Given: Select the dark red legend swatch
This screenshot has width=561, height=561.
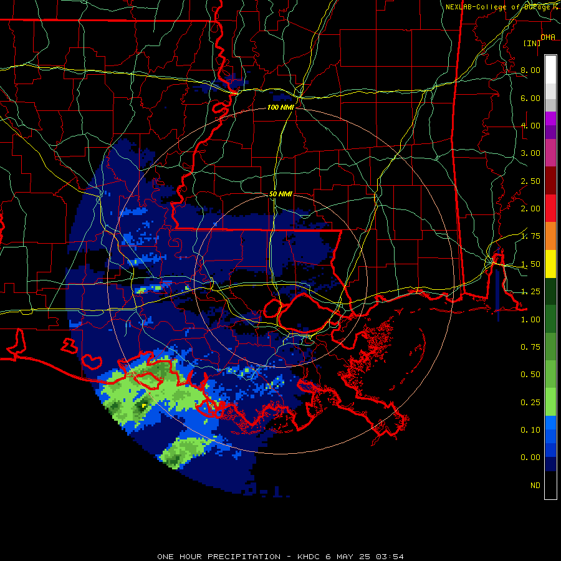Looking at the screenshot, I should (x=550, y=181).
